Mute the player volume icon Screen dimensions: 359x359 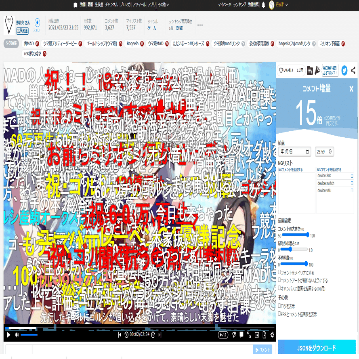click(17, 335)
